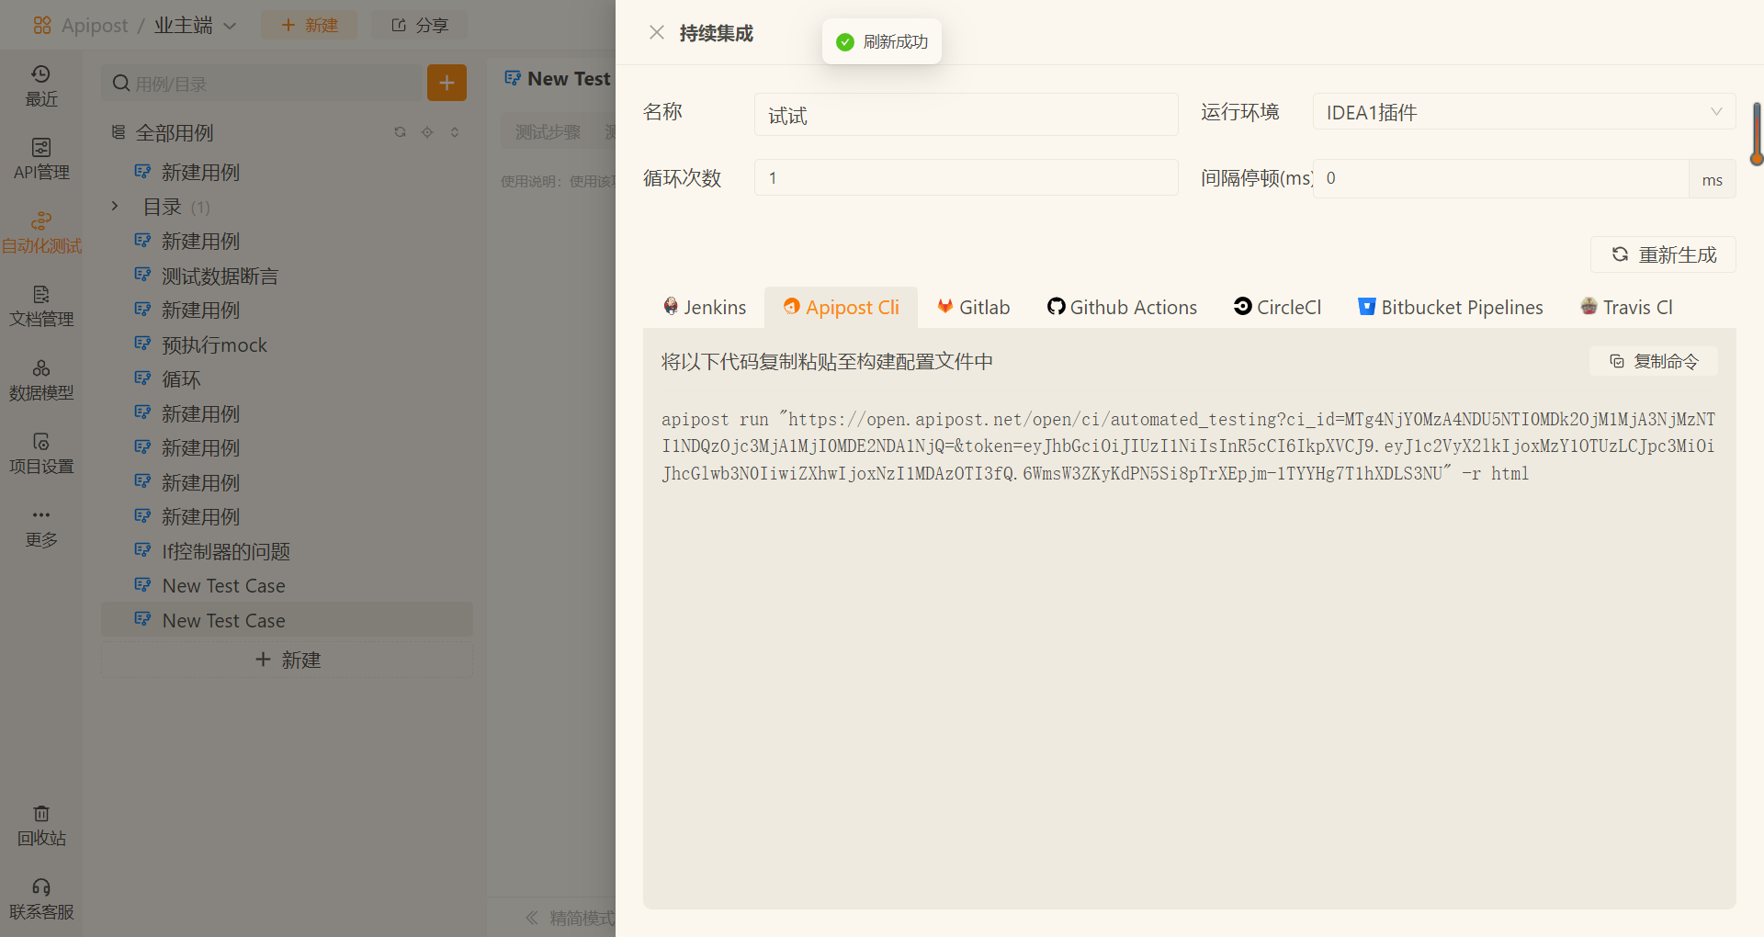The height and width of the screenshot is (937, 1764).
Task: Open 项目设置 in the sidebar
Action: click(41, 454)
